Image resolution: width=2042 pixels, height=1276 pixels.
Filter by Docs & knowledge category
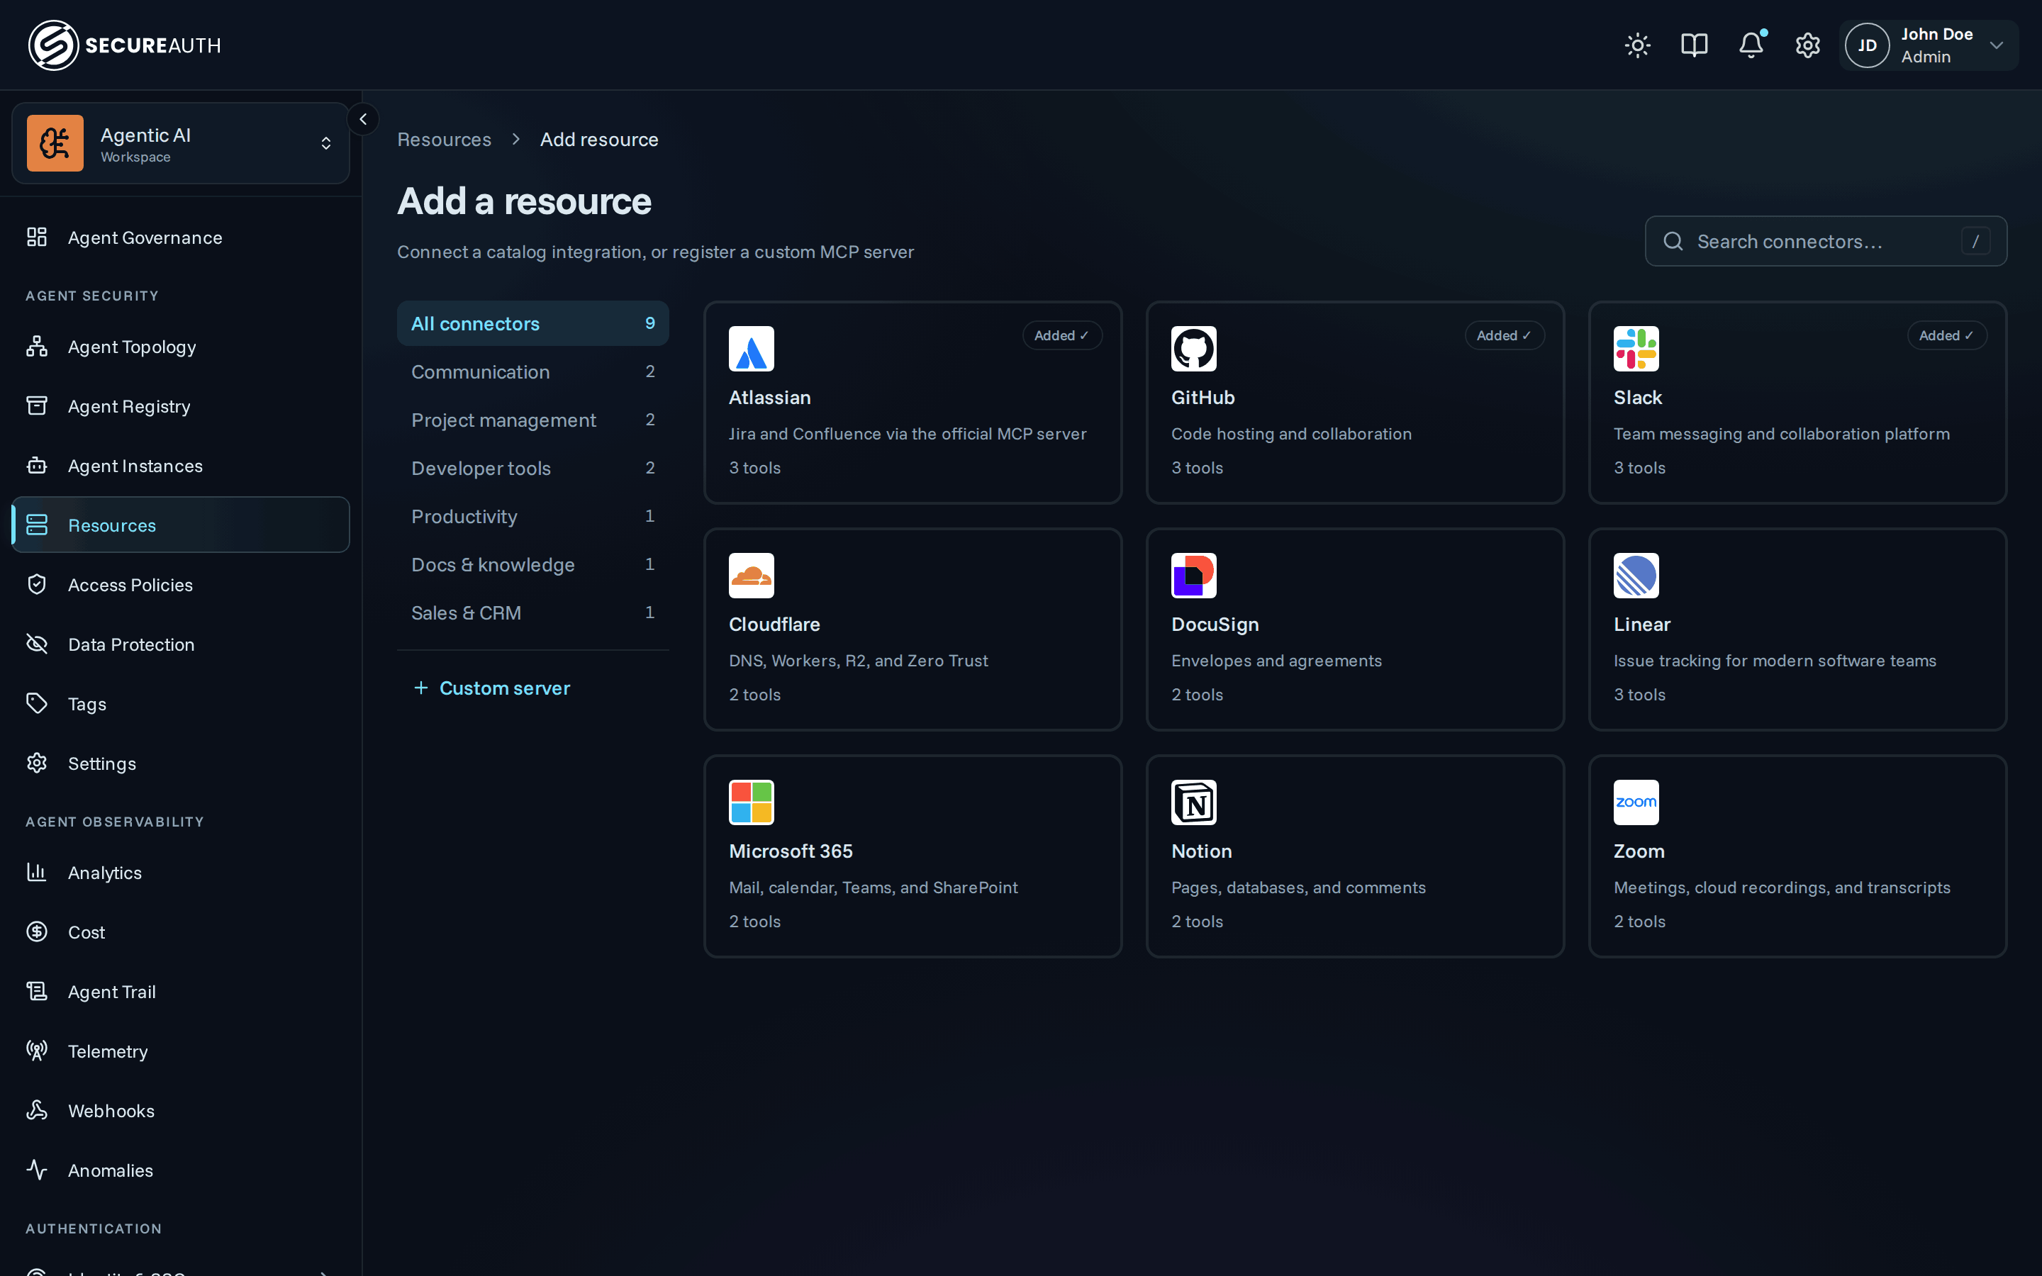click(x=532, y=564)
